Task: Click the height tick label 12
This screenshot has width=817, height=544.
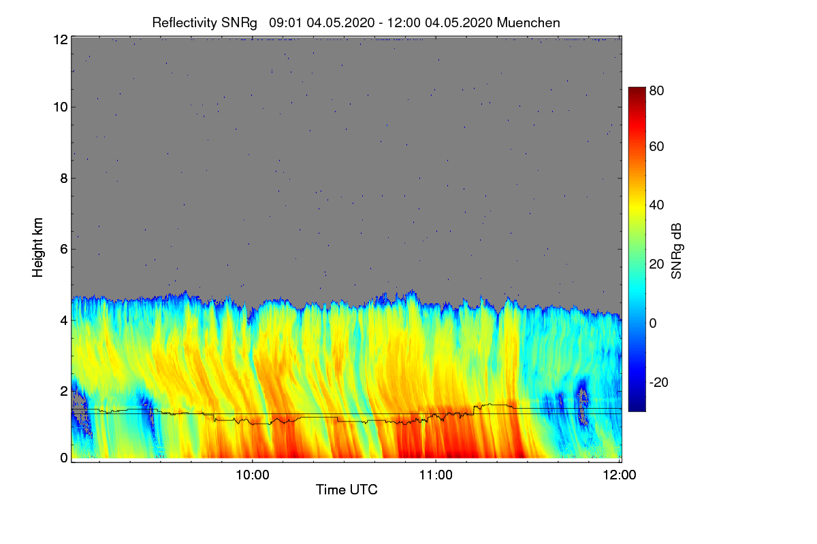Action: [61, 39]
